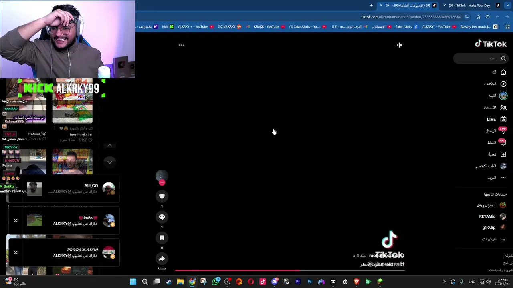Open the browser tab list dropdown
This screenshot has height=288, width=513.
[507, 6]
